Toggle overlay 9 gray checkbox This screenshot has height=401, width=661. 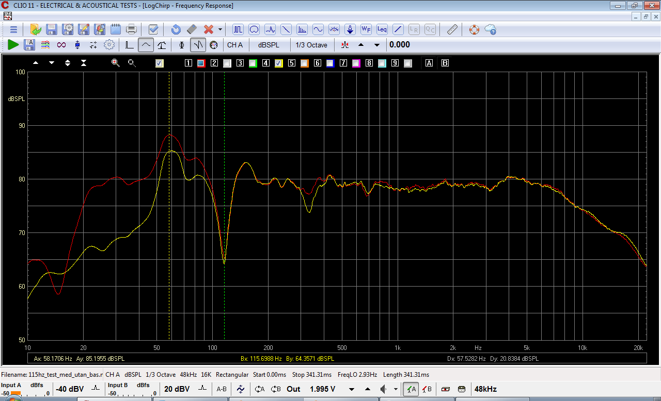point(407,63)
